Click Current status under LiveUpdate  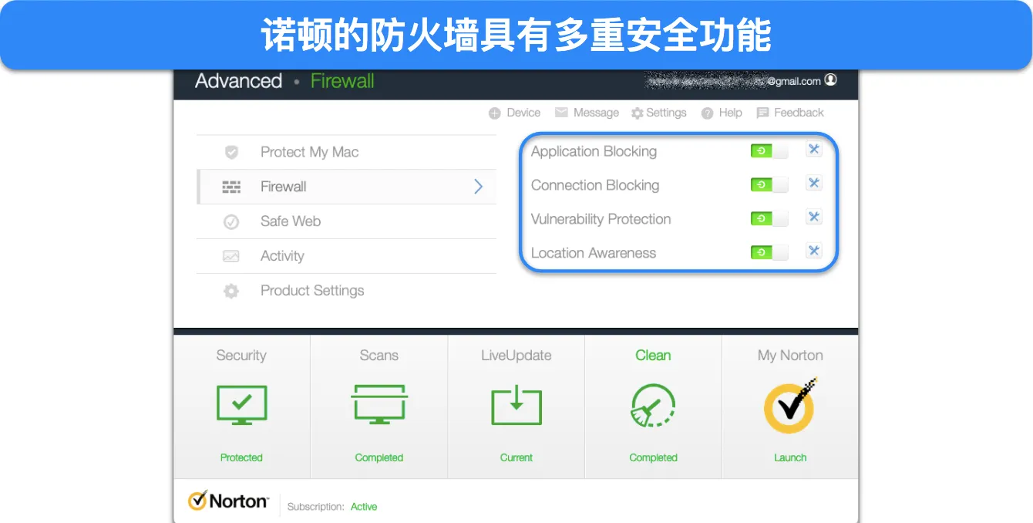(x=516, y=457)
